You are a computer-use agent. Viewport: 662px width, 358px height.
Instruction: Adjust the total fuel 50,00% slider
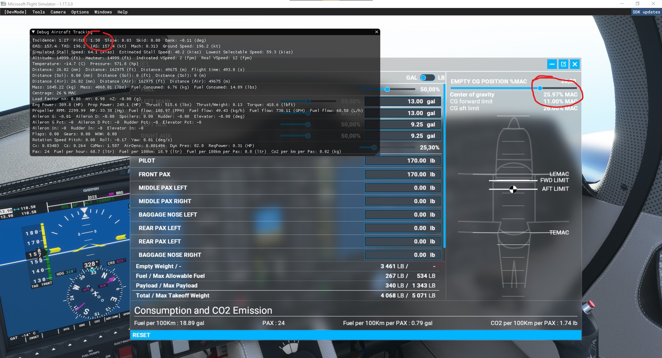tap(387, 89)
